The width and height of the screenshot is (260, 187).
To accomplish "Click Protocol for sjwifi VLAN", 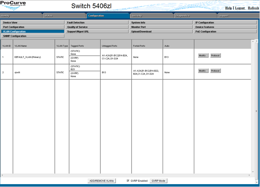I will [x=215, y=71].
